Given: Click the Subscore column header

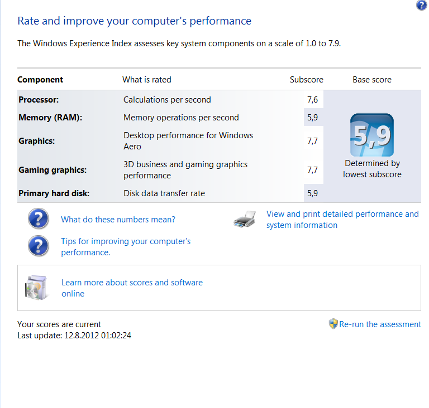Looking at the screenshot, I should [x=306, y=80].
